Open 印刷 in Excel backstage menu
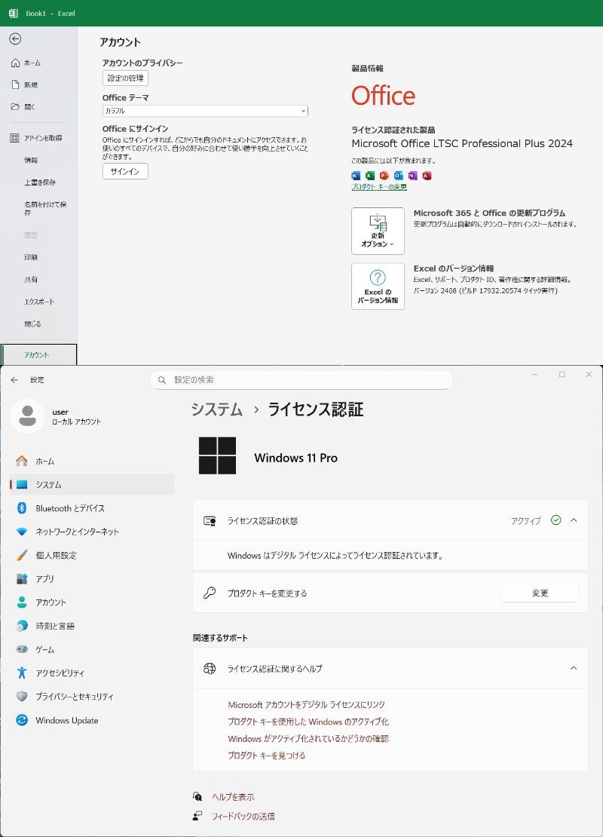Viewport: 603px width, 837px height. coord(30,257)
